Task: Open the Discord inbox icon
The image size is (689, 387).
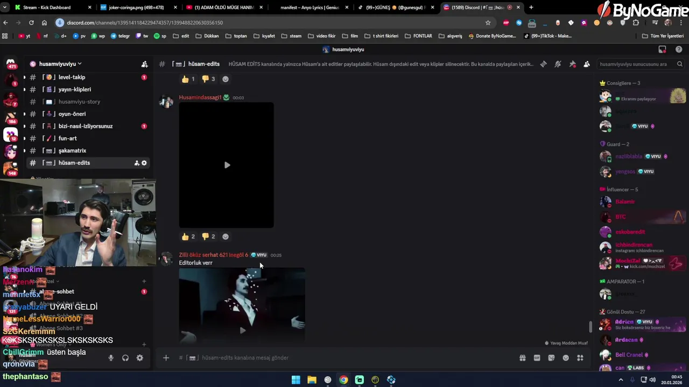Action: (x=662, y=49)
